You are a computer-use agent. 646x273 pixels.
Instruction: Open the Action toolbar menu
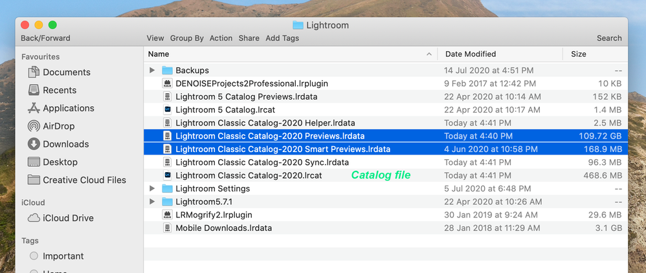tap(221, 38)
